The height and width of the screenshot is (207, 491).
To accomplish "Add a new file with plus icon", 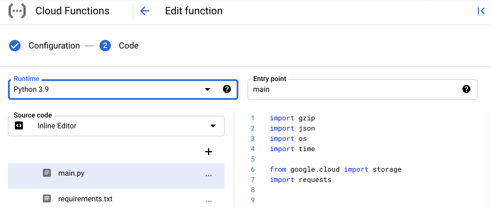I will 209,152.
